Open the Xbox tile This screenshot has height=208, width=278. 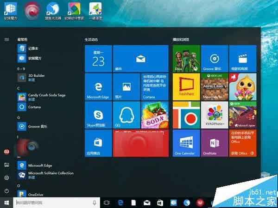coord(186,59)
